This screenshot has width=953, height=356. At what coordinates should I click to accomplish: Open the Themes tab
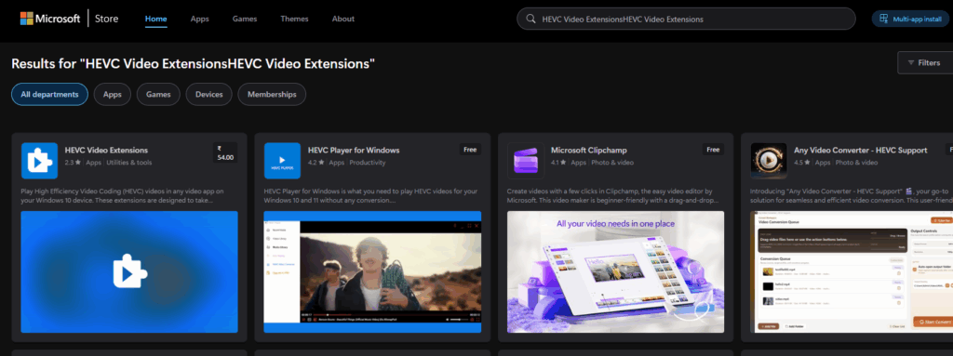[294, 19]
